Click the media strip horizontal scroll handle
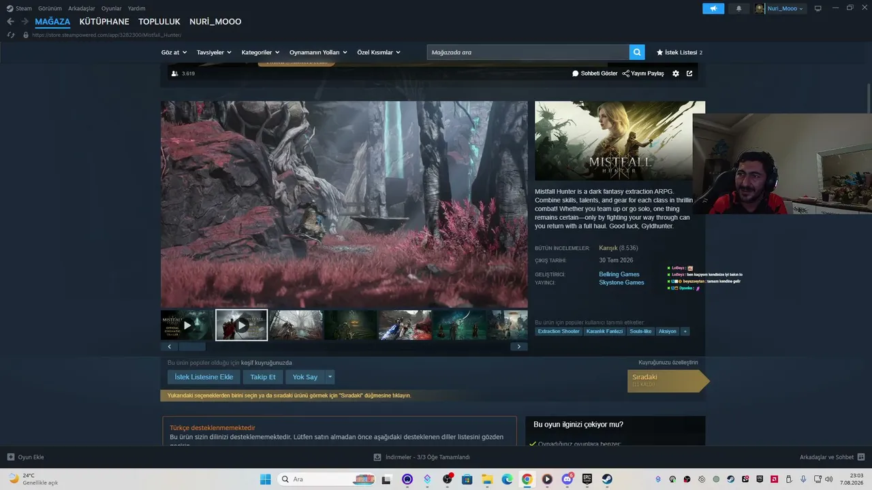This screenshot has width=872, height=490. click(191, 346)
